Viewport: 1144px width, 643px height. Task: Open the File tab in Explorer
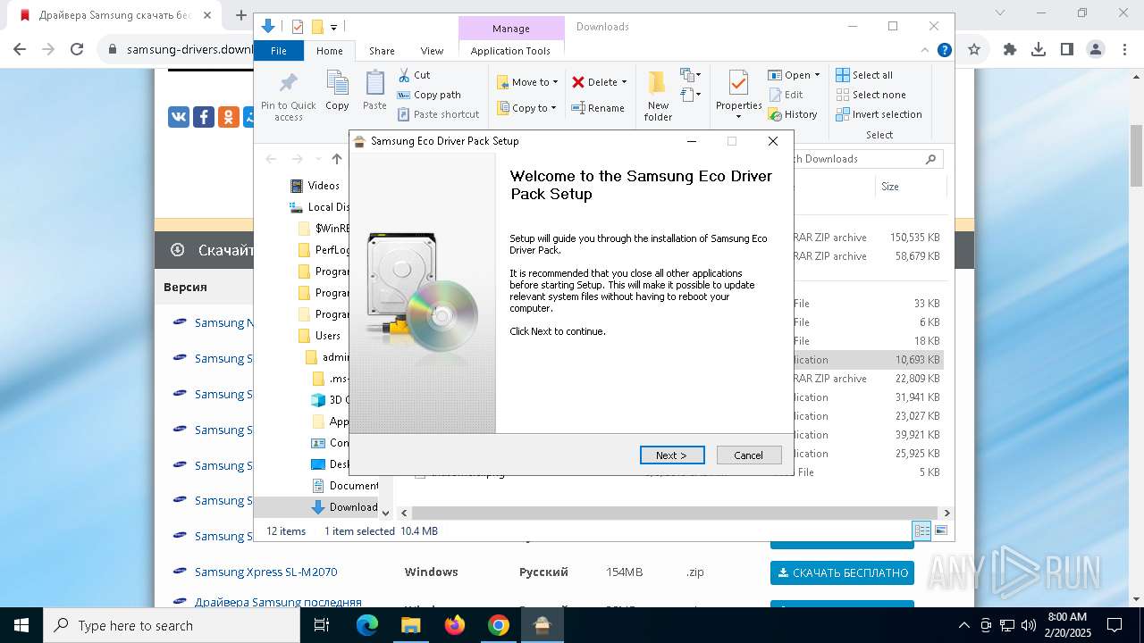point(279,51)
